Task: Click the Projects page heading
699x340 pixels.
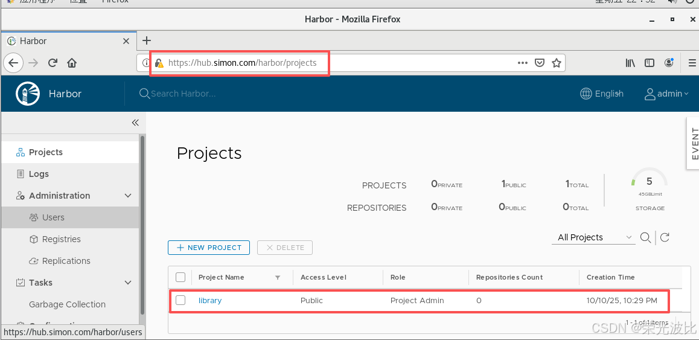Action: coord(209,153)
